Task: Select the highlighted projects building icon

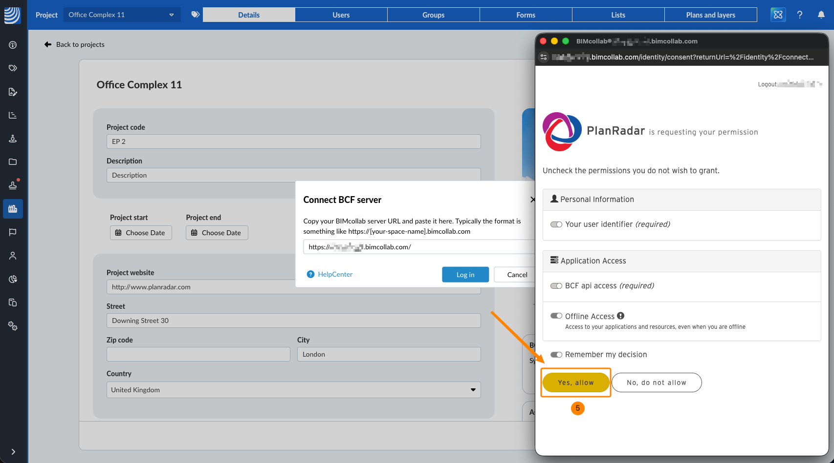Action: [13, 209]
